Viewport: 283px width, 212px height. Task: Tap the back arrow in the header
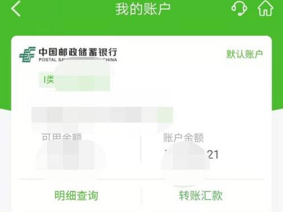point(16,8)
